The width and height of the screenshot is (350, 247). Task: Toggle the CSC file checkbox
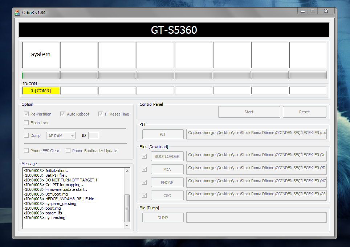[x=145, y=196]
